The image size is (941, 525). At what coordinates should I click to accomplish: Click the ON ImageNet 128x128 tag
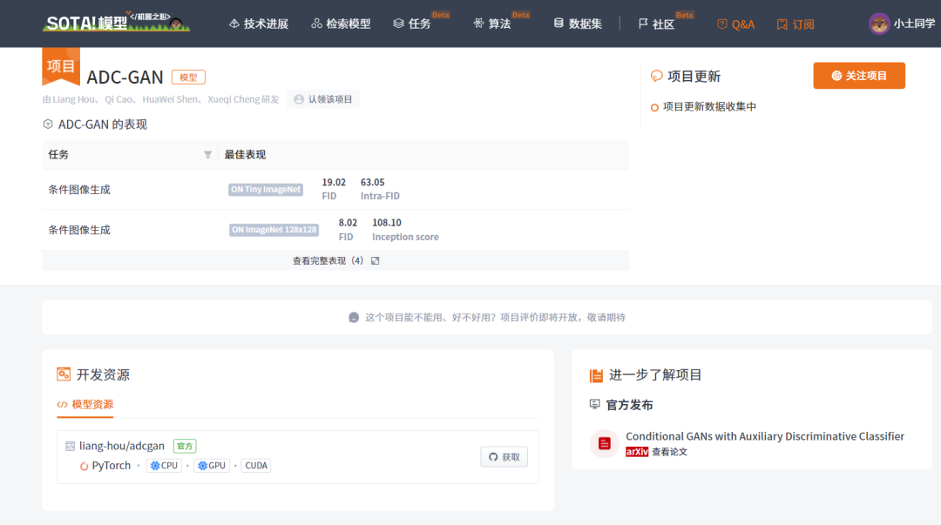point(274,230)
